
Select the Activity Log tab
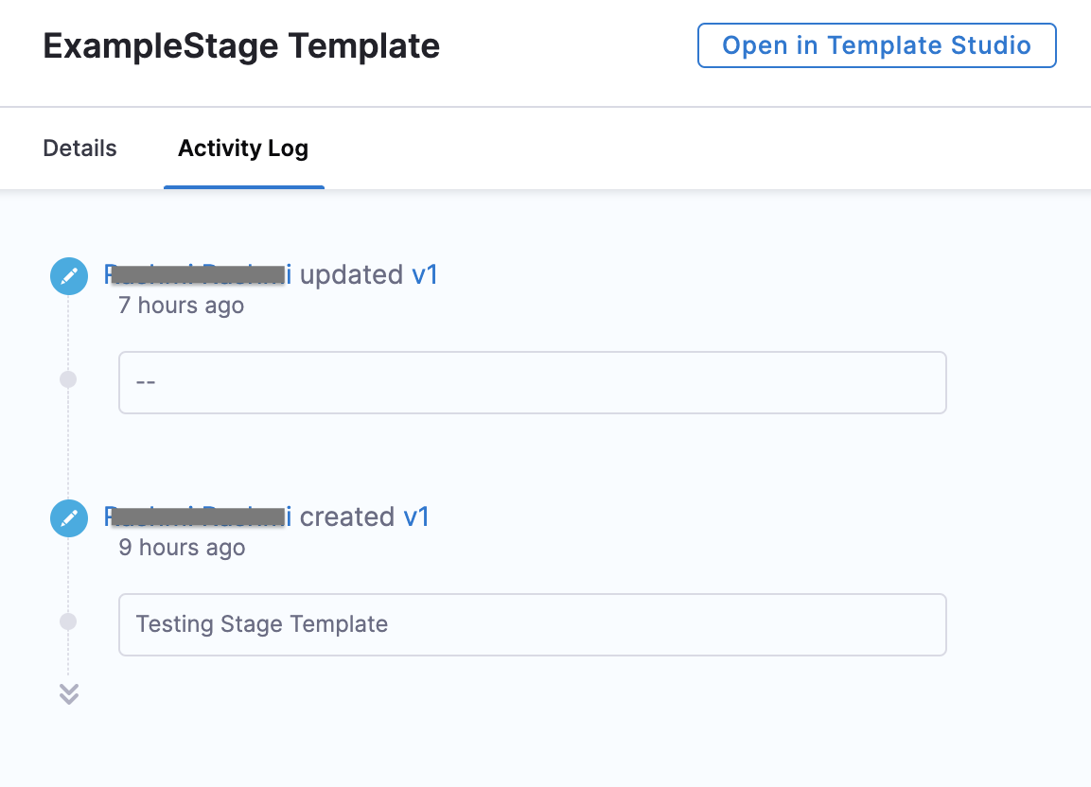click(243, 149)
